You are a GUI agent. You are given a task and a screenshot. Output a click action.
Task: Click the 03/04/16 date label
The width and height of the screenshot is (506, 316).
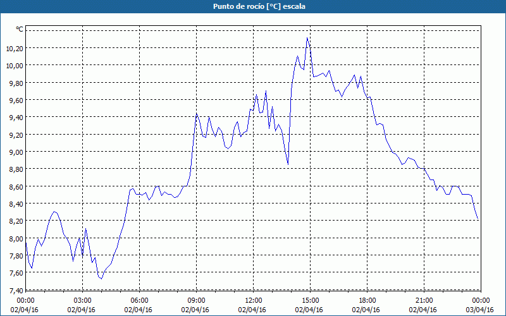pyautogui.click(x=479, y=310)
